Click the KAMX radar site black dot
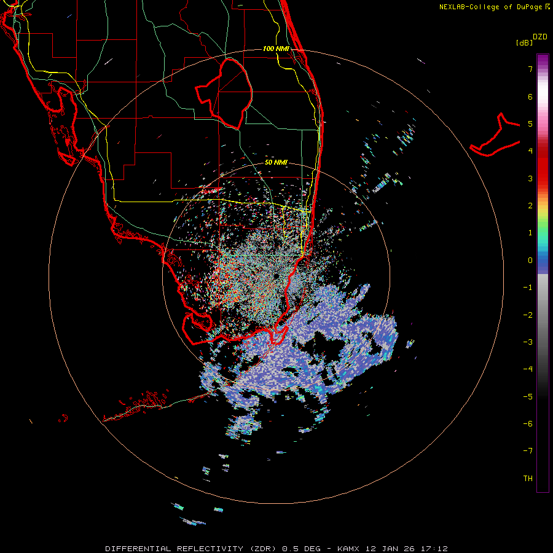This screenshot has height=553, width=553. coord(276,276)
